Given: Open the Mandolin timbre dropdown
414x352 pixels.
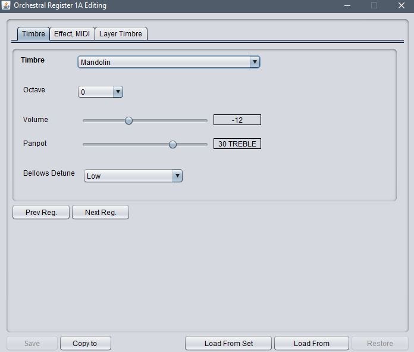Looking at the screenshot, I should (x=169, y=62).
